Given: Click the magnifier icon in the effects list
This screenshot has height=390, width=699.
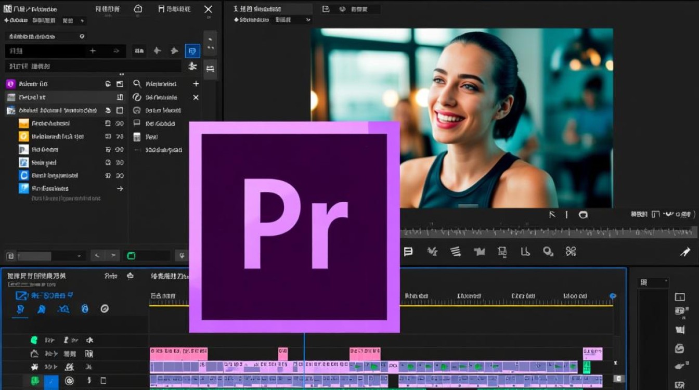Looking at the screenshot, I should tap(137, 84).
